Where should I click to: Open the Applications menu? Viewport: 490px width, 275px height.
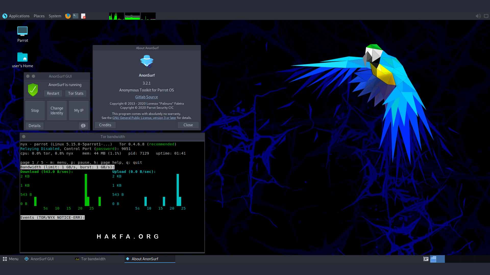pyautogui.click(x=19, y=16)
